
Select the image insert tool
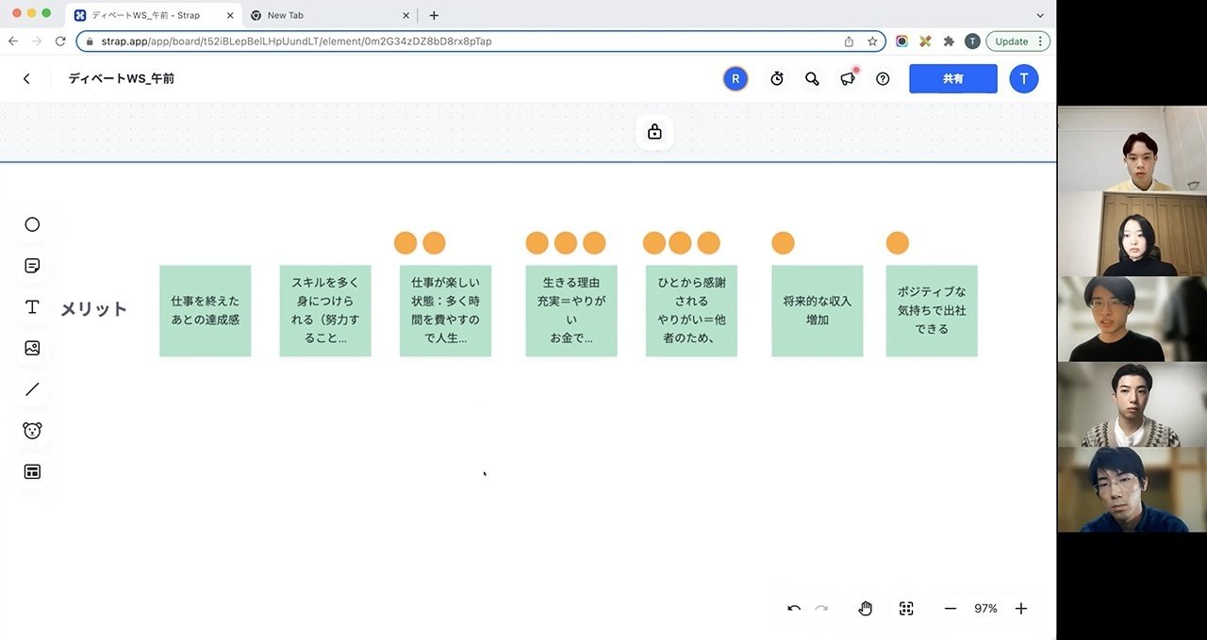tap(32, 348)
